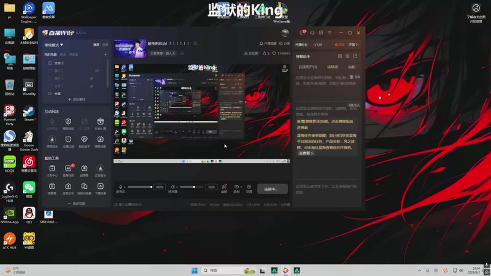Click 添加素材 to add a source

(x=77, y=99)
